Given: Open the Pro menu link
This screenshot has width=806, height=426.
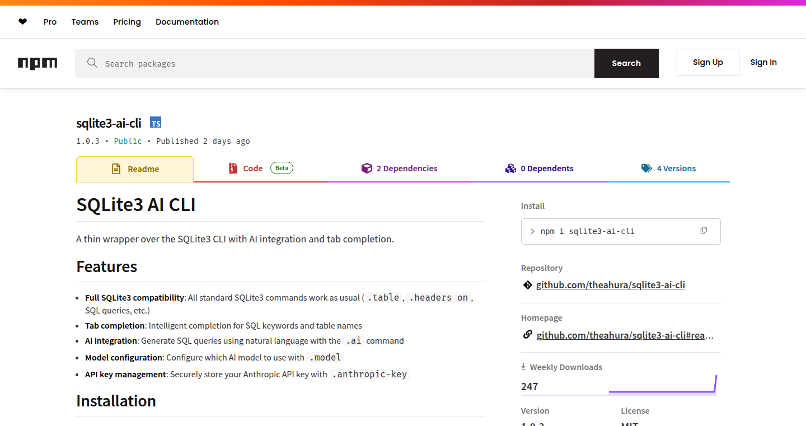Looking at the screenshot, I should (x=50, y=22).
